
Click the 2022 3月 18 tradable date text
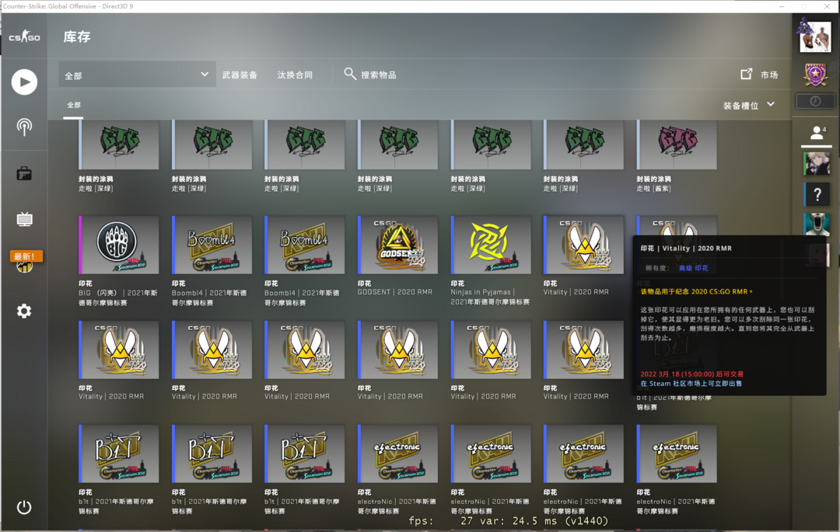[x=691, y=374]
